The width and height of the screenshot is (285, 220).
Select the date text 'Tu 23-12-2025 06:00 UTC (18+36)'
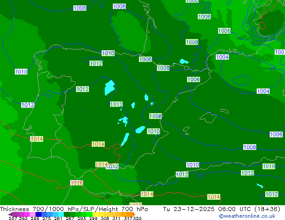[222, 209]
